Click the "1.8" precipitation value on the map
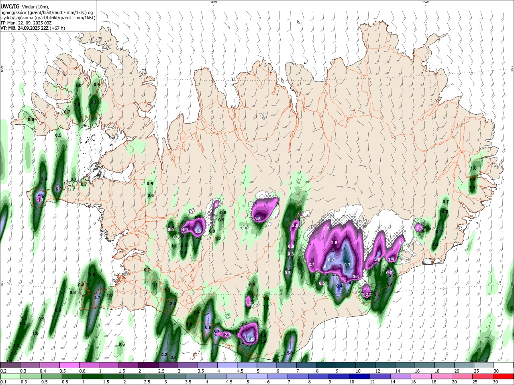Image resolution: width=514 pixels, height=385 pixels. pyautogui.click(x=92, y=274)
